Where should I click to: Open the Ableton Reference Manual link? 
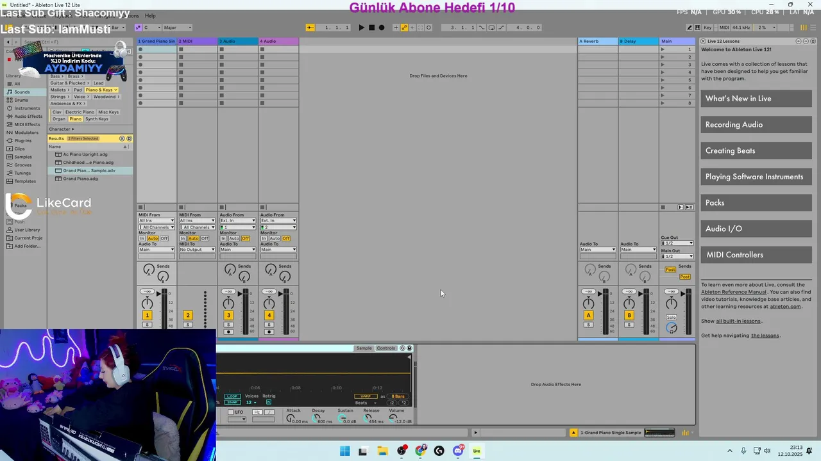point(734,292)
